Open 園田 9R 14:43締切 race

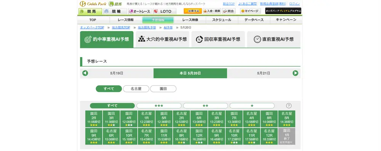point(94,136)
